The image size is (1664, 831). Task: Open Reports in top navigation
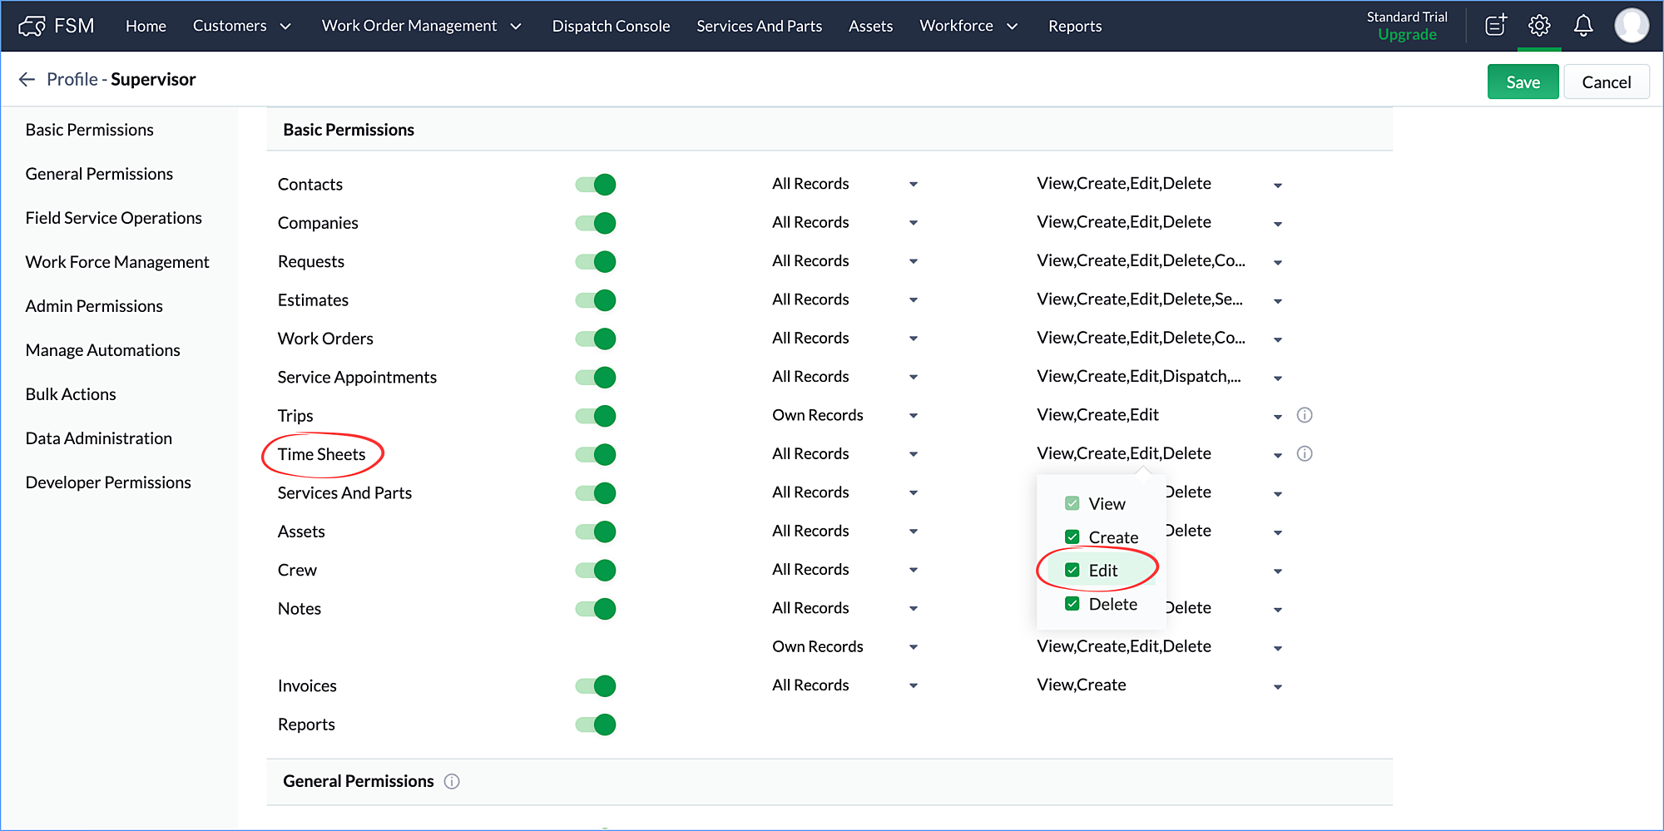tap(1075, 26)
